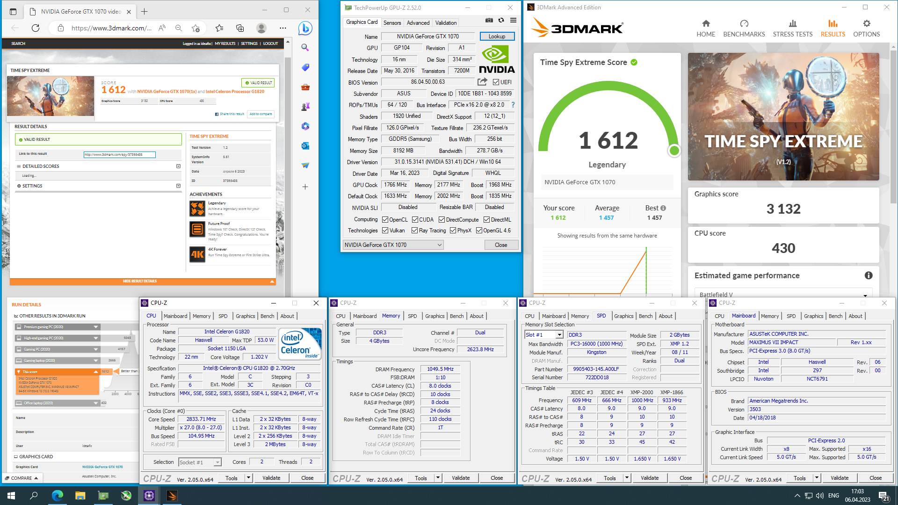Viewport: 898px width, 505px height.
Task: Open Mainboard tab in CPU-Z CPU window
Action: tap(175, 316)
